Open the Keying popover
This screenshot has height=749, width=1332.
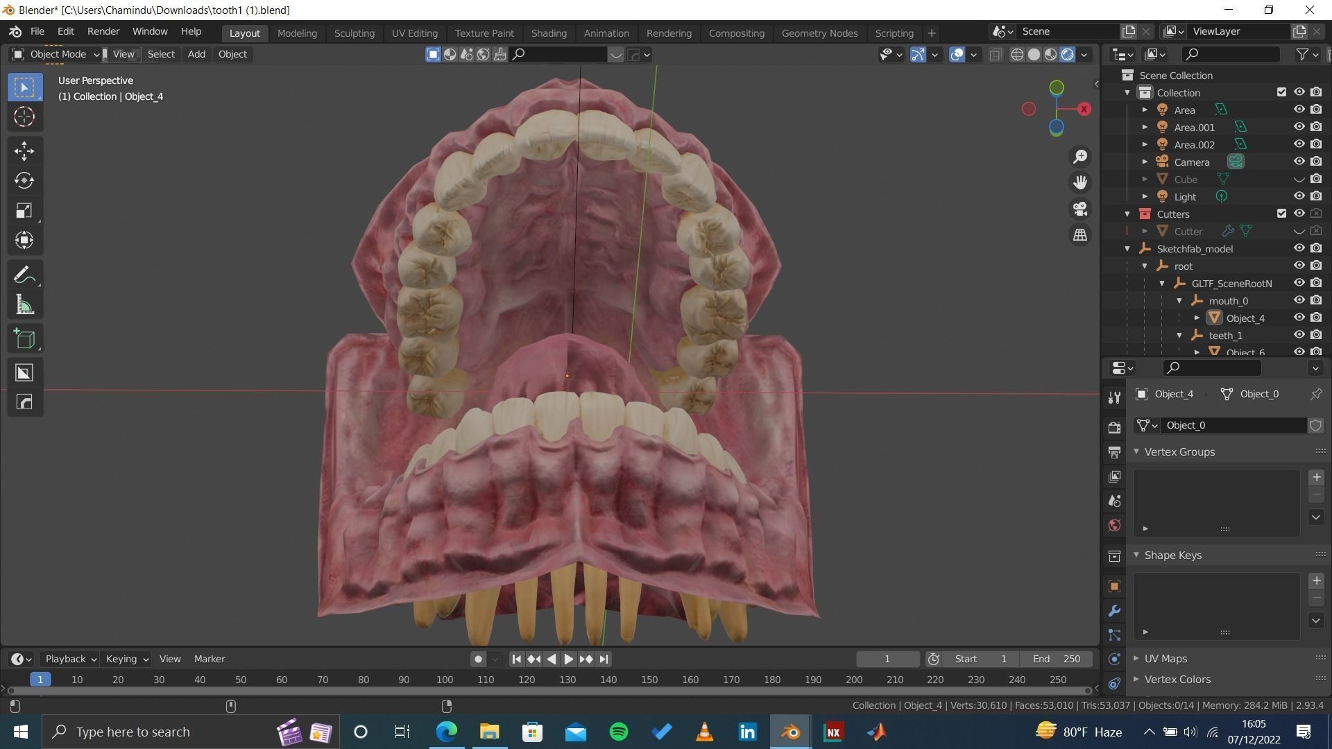click(x=126, y=659)
